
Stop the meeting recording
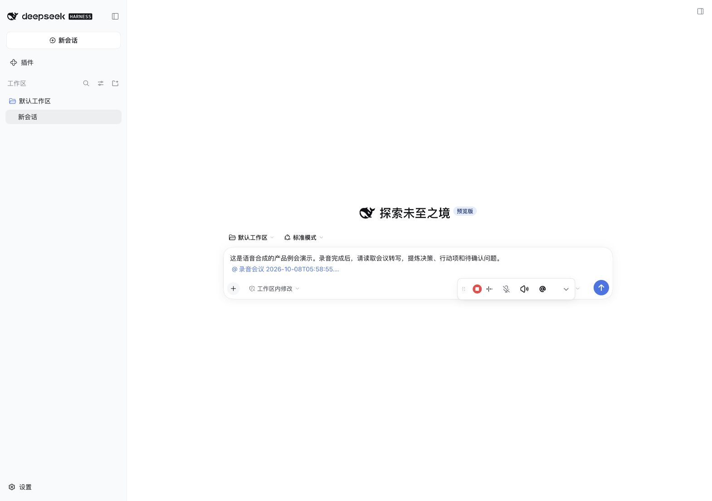[x=477, y=289]
